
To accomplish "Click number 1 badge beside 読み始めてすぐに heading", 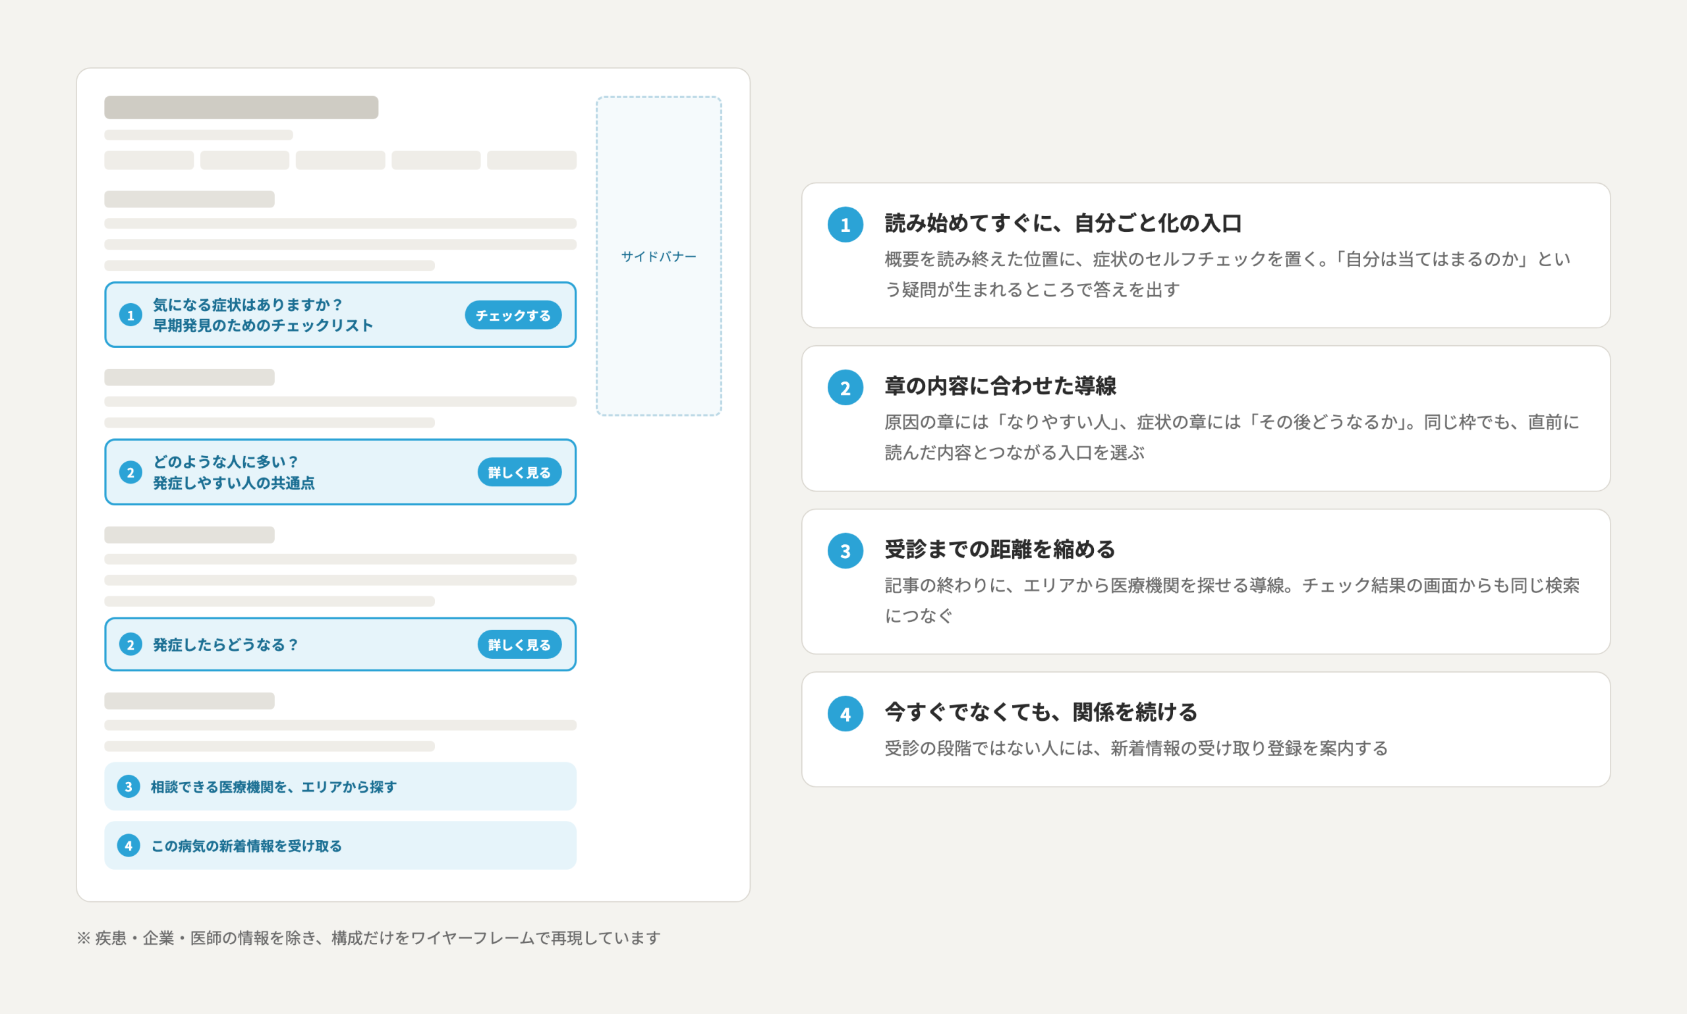I will [x=845, y=225].
